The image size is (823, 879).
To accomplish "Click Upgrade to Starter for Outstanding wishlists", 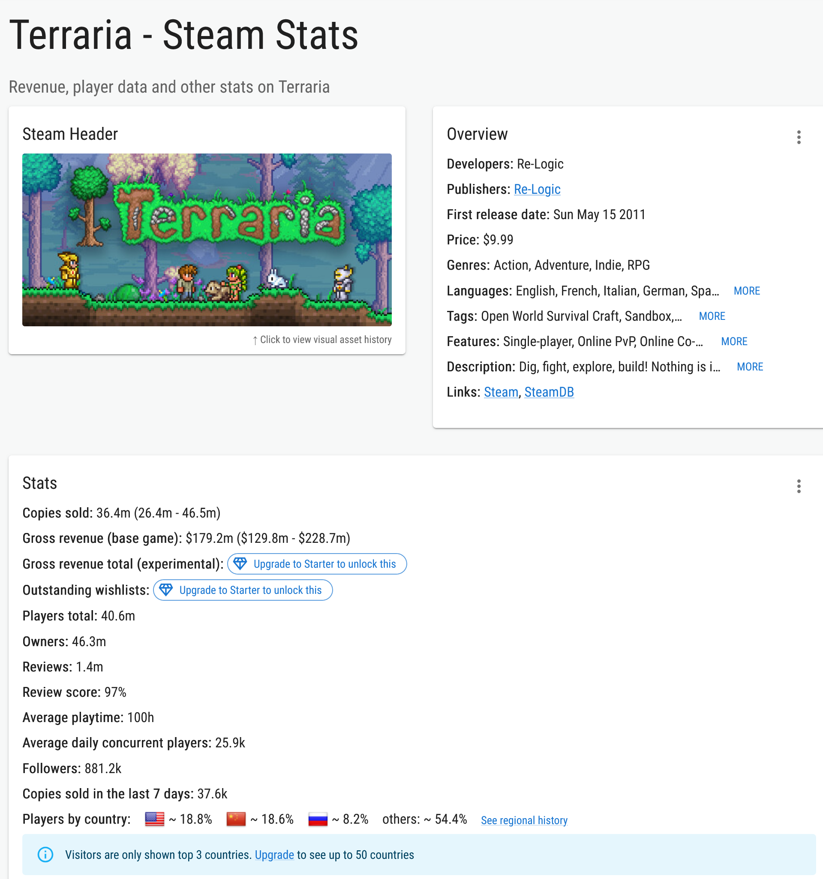I will coord(243,590).
